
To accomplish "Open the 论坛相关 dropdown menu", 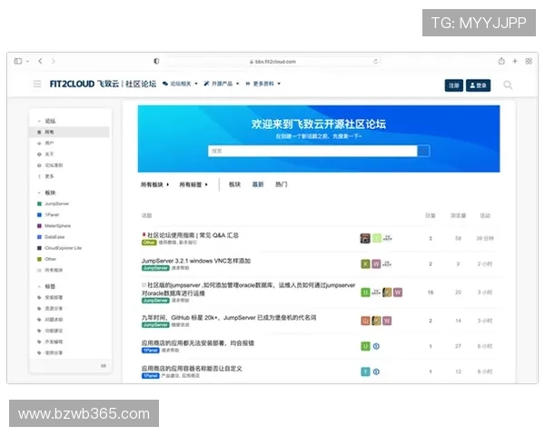I will (x=180, y=84).
